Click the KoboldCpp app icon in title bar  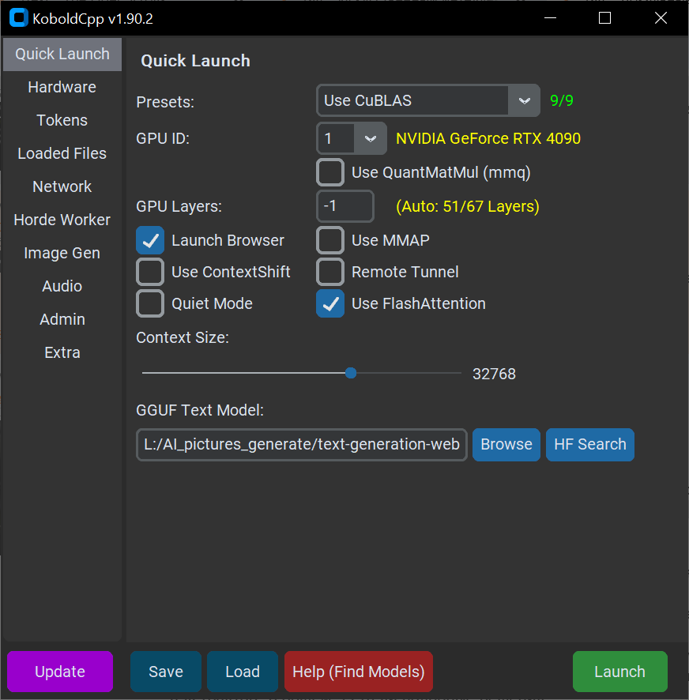click(x=19, y=18)
